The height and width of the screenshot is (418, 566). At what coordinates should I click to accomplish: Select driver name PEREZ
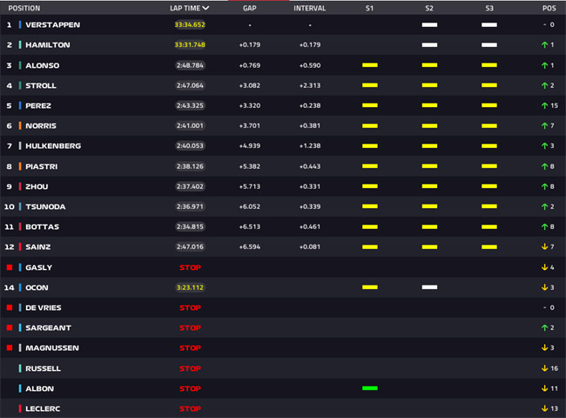[x=38, y=105]
